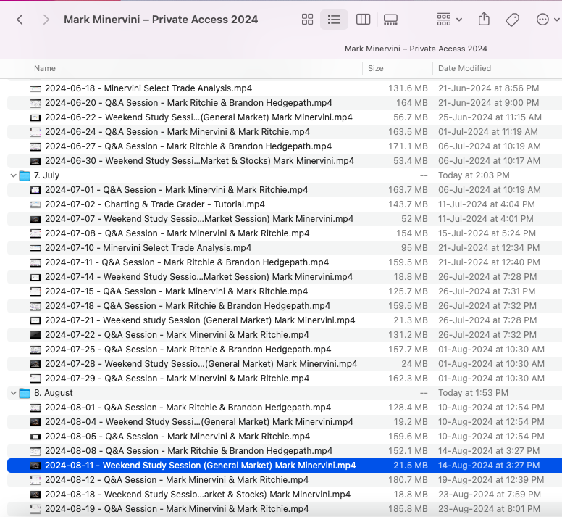Screen dimensions: 562x517
Task: Click icon of highlighted 2024-08-11 file
Action: point(35,466)
